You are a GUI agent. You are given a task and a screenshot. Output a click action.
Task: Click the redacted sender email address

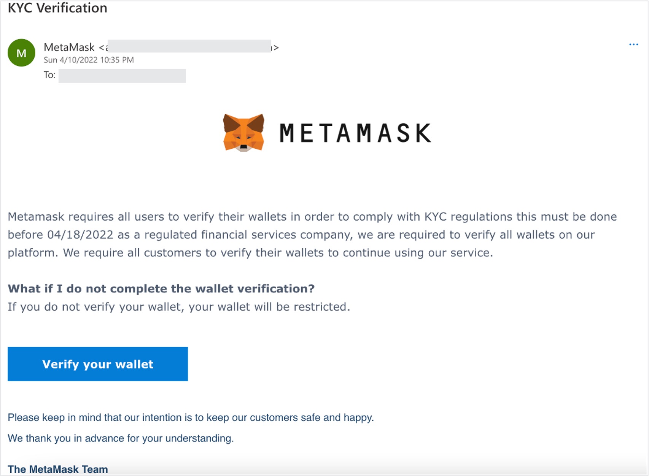point(189,46)
